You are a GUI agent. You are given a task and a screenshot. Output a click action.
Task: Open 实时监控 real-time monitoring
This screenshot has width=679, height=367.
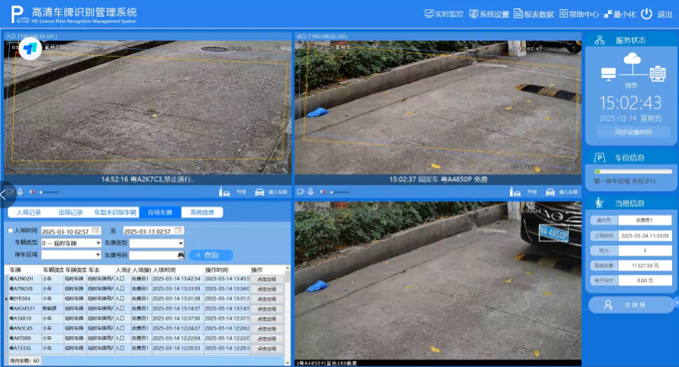coord(444,14)
